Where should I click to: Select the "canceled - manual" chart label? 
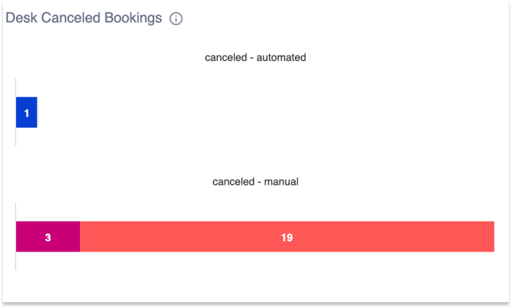[x=255, y=181]
